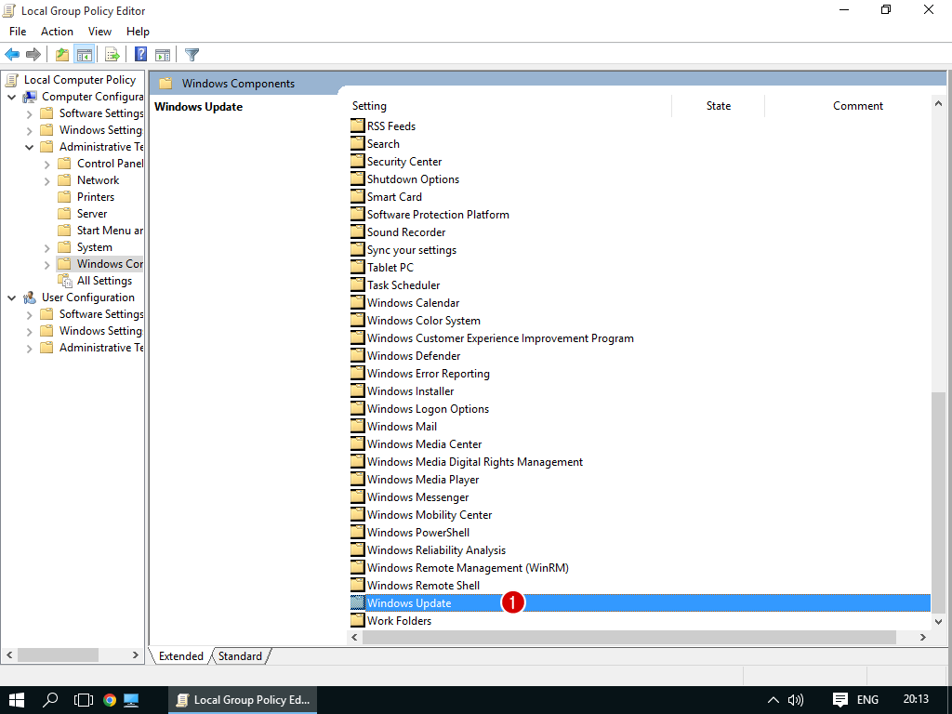Open the Action menu
Image resolution: width=952 pixels, height=714 pixels.
tap(57, 32)
